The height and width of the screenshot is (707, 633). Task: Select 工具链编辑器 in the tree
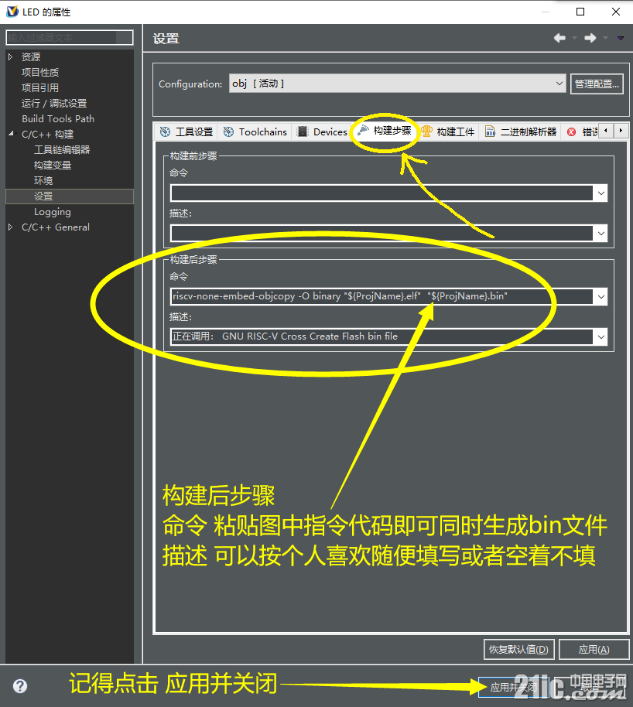point(62,150)
